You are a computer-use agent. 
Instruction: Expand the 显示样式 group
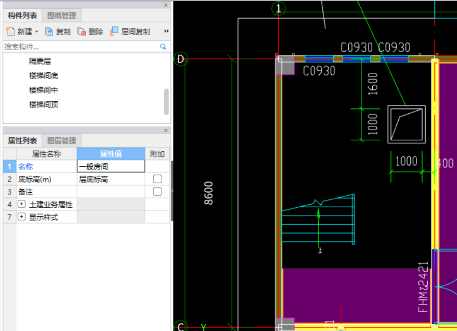(x=22, y=217)
